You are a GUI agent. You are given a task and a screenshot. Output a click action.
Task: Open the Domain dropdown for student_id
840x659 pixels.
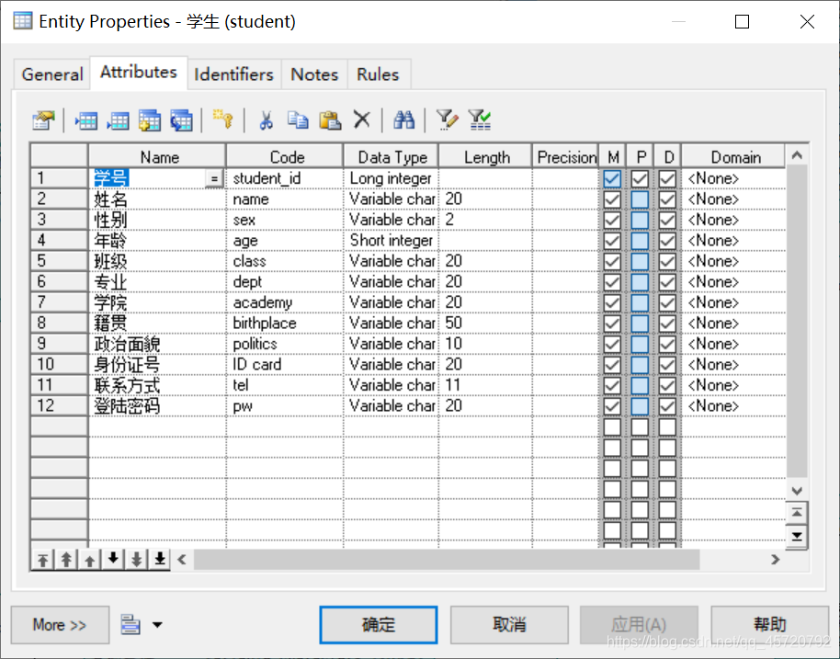point(732,177)
